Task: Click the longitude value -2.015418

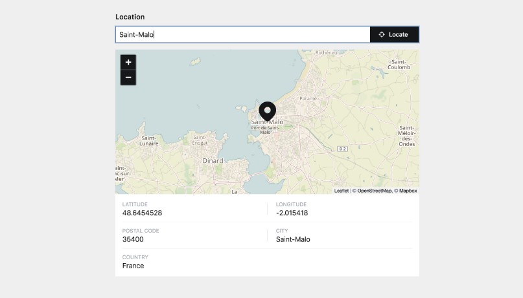Action: coord(292,213)
